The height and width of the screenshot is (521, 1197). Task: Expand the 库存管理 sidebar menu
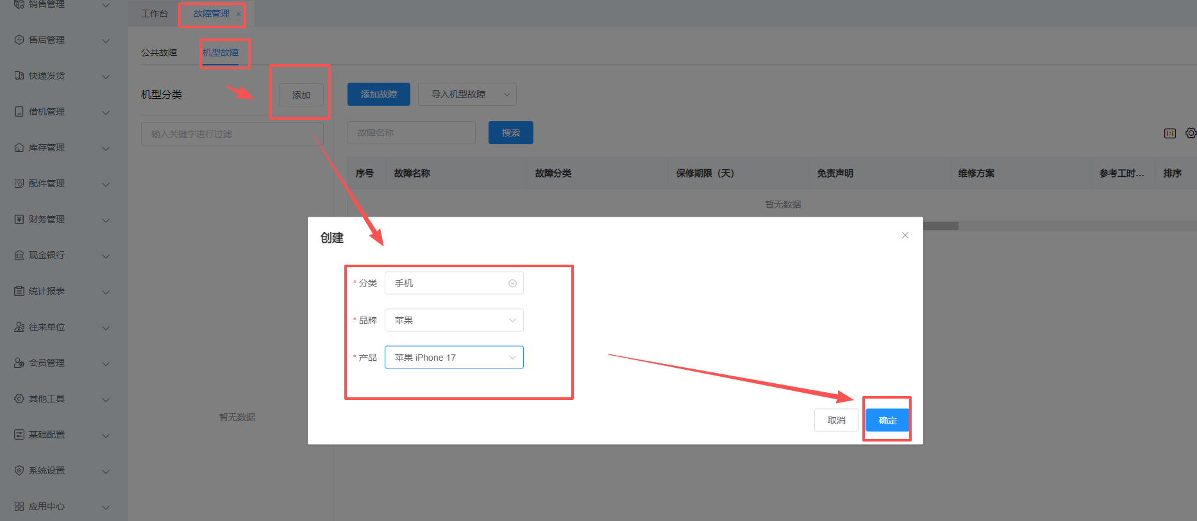coord(106,148)
